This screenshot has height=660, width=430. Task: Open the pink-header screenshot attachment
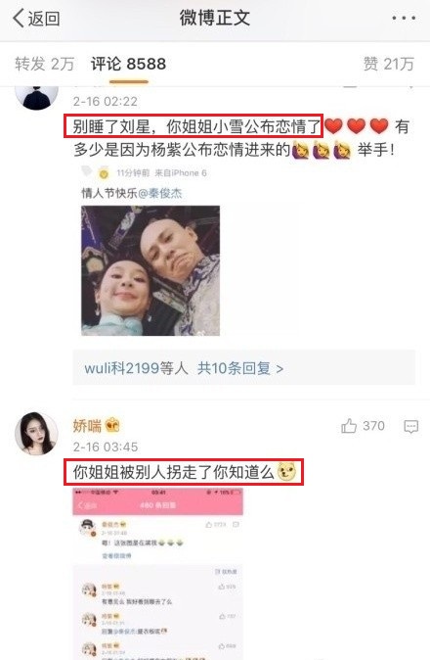click(x=158, y=574)
